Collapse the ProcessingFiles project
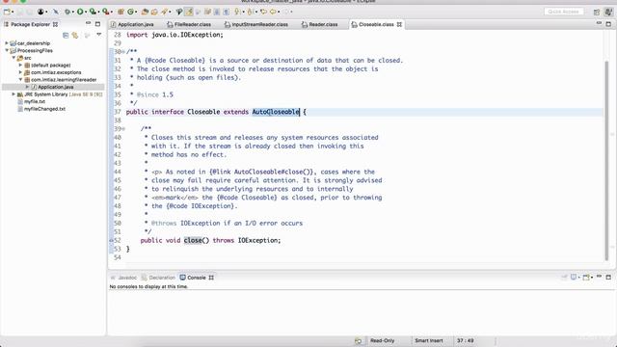Viewport: 617px width, 347px height. [x=7, y=50]
